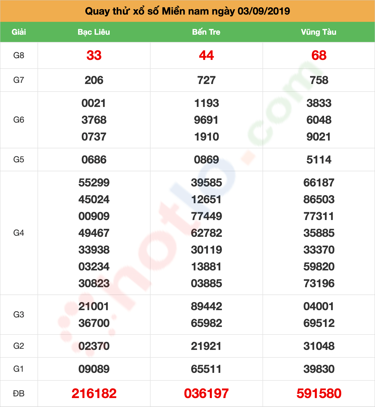Click the G4 row label

(x=19, y=233)
